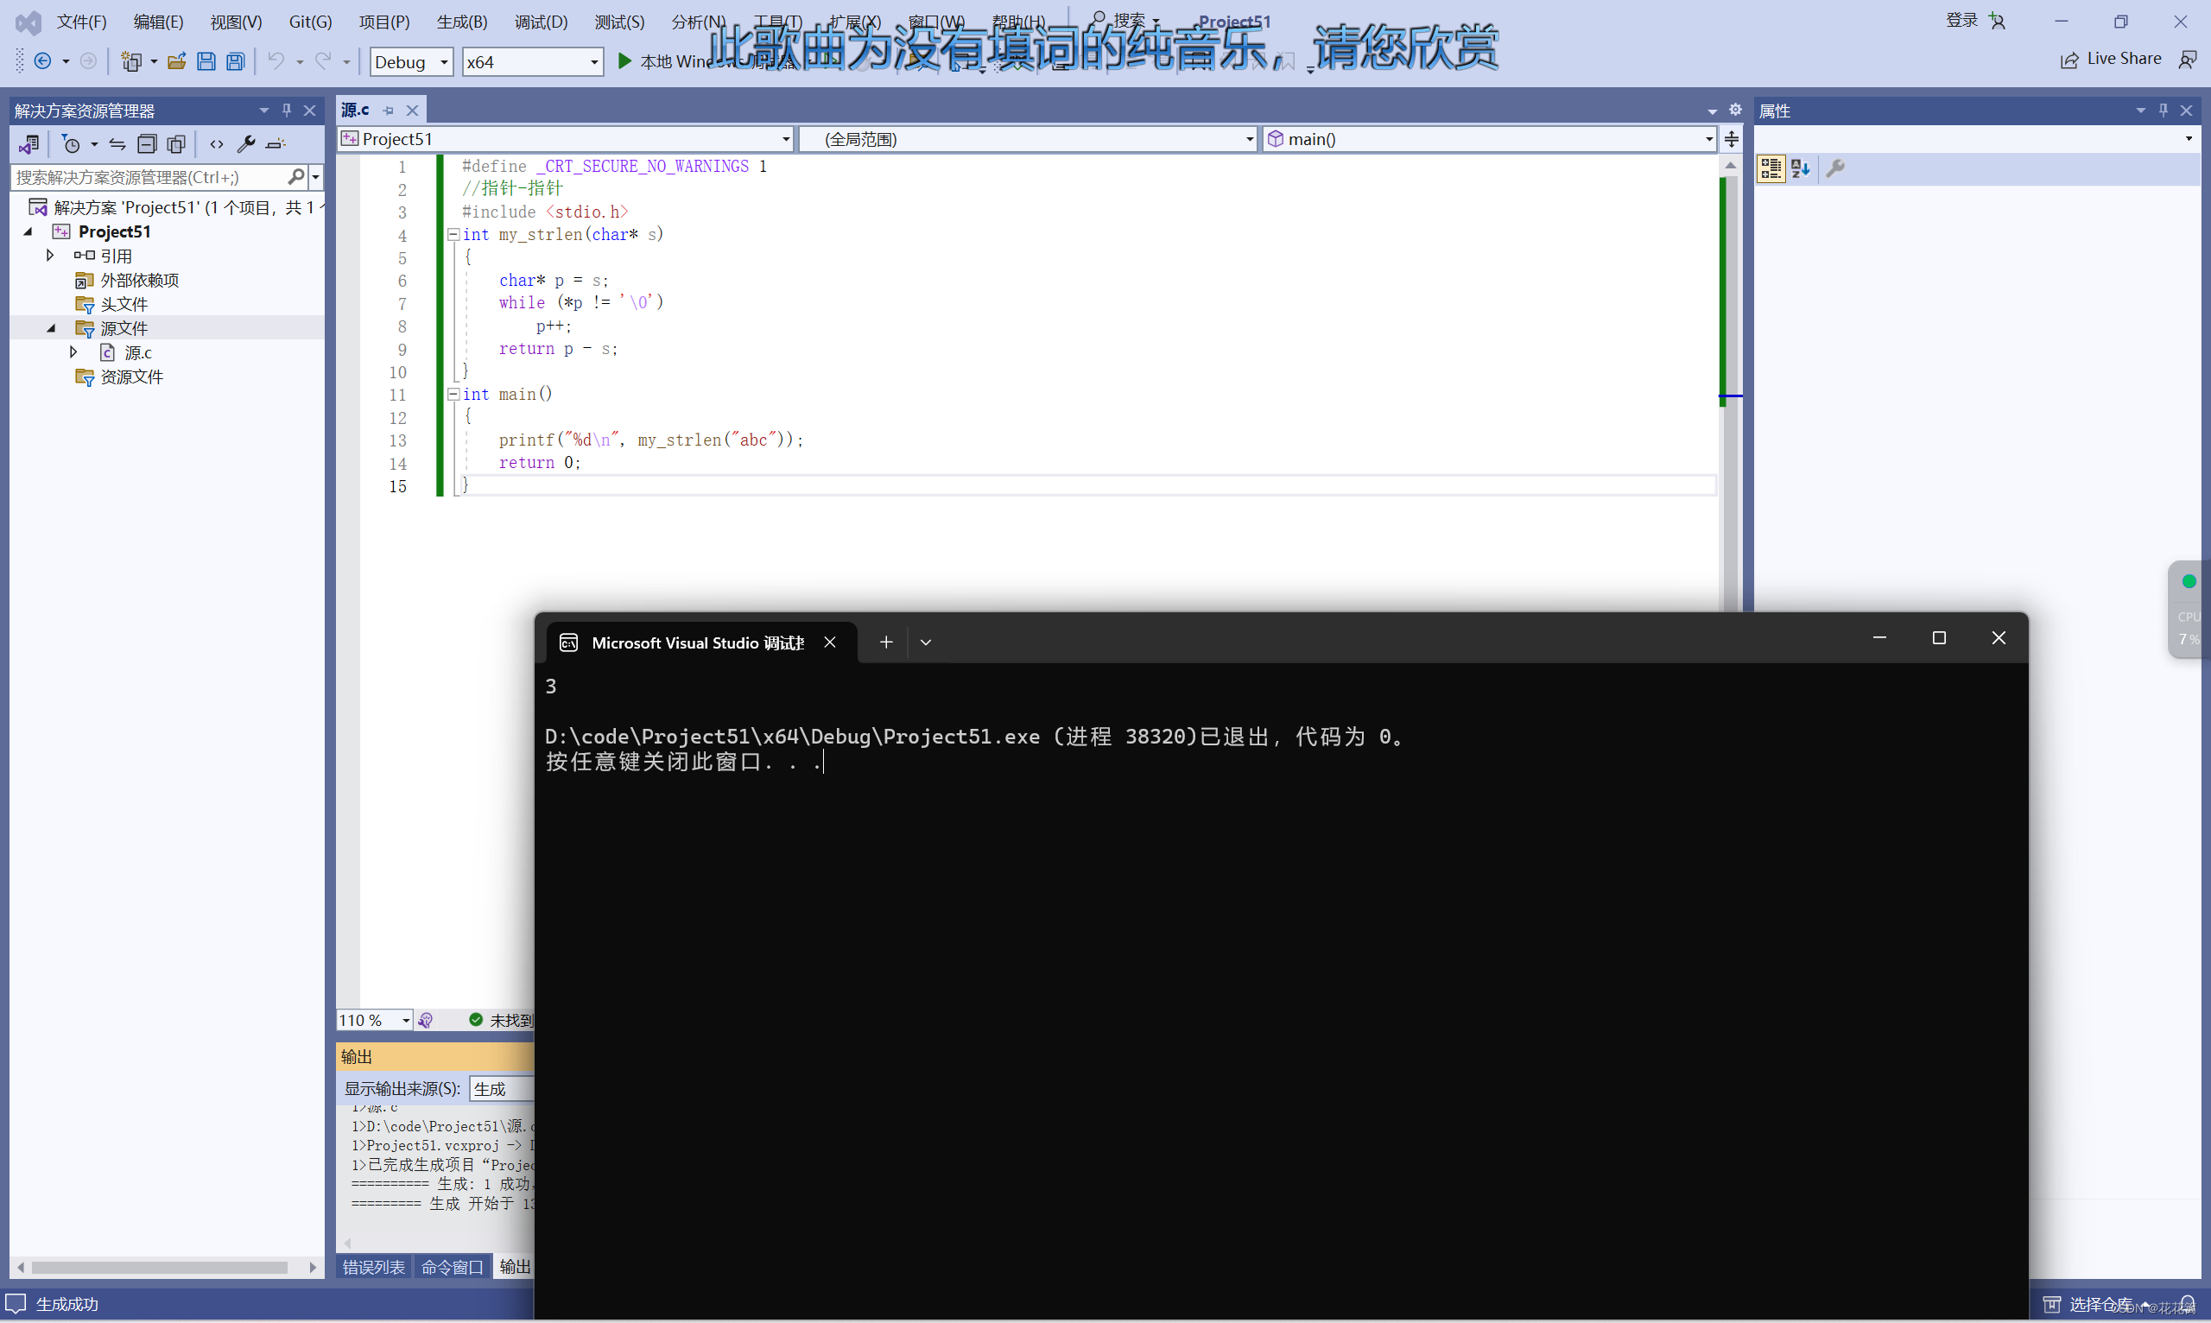Click the Open File folder icon
Screen dimensions: 2211x1323
point(176,61)
